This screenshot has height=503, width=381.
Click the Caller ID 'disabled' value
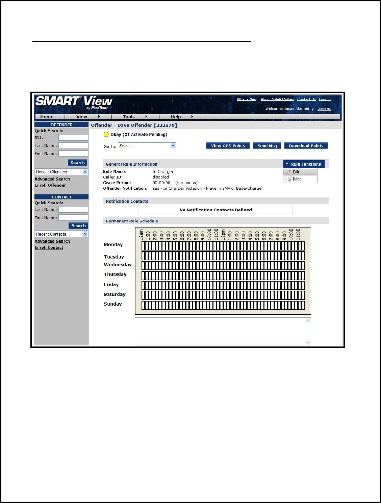[160, 177]
